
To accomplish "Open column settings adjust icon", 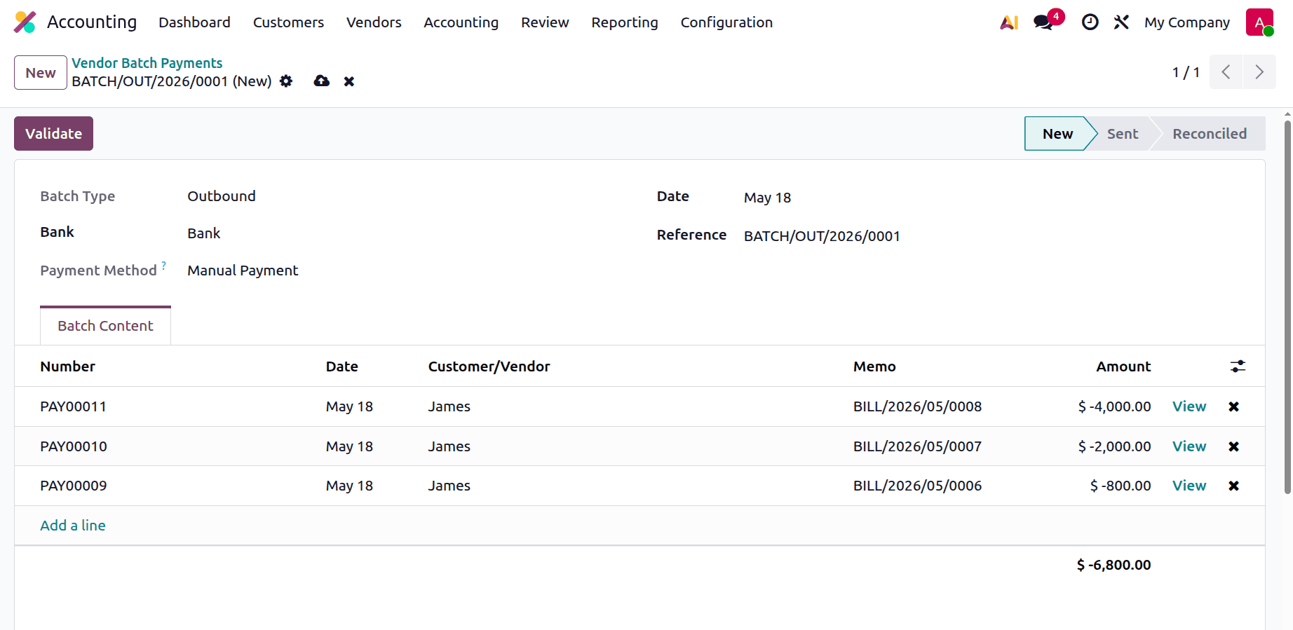I will 1238,367.
